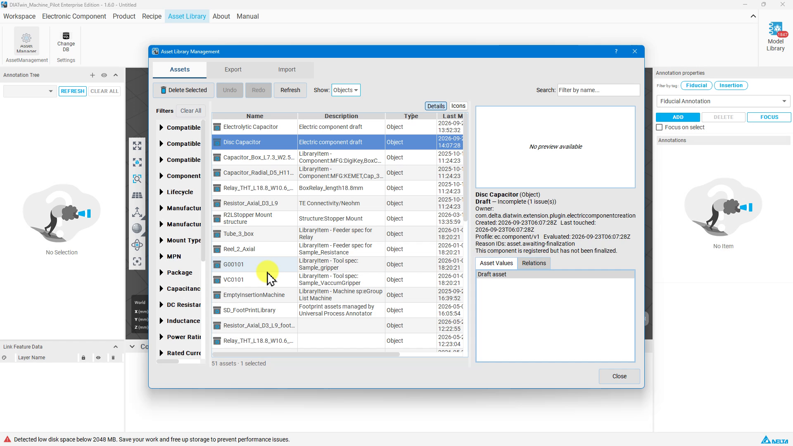Image resolution: width=793 pixels, height=446 pixels.
Task: Click the filters list vertical scrollbar
Action: [203, 190]
